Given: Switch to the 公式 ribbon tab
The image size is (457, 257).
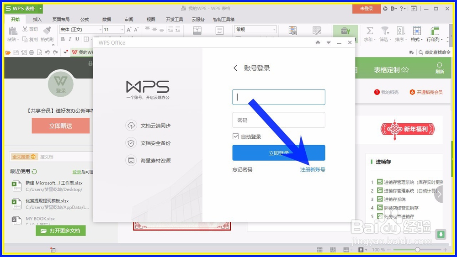Looking at the screenshot, I should point(85,19).
